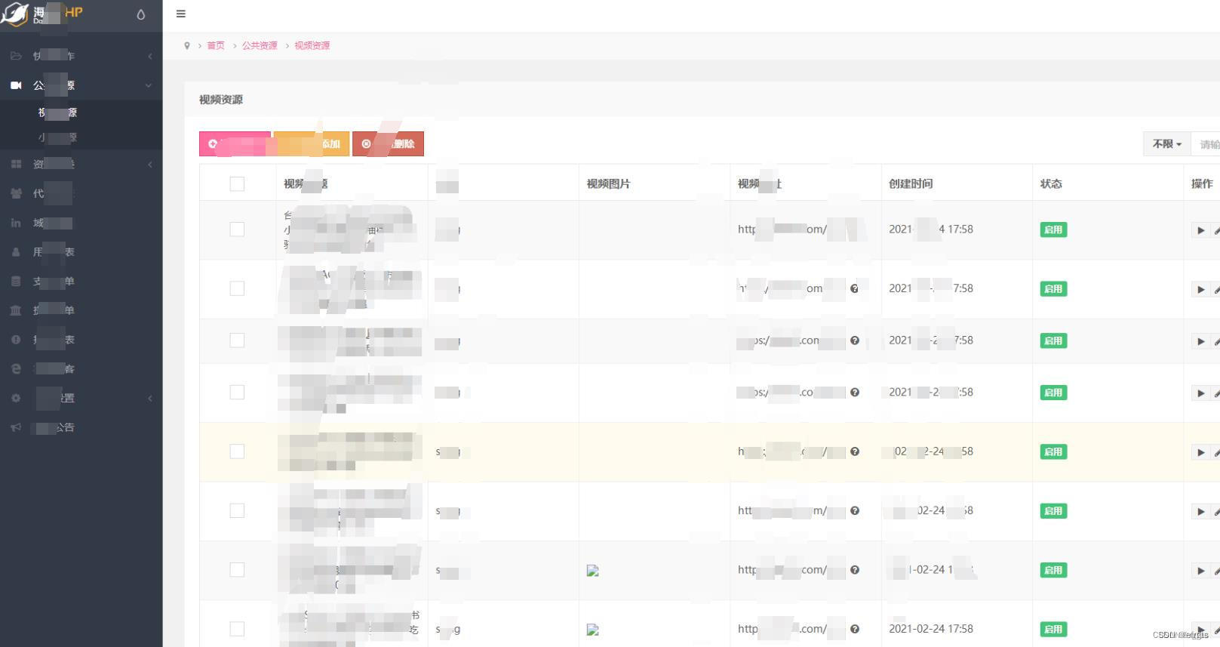The image size is (1220, 647).
Task: Play the video in the sixth row
Action: click(1200, 512)
